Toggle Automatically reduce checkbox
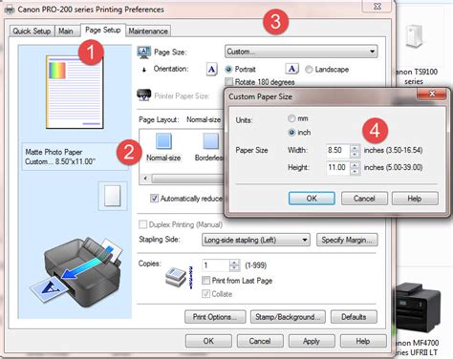 (x=154, y=199)
